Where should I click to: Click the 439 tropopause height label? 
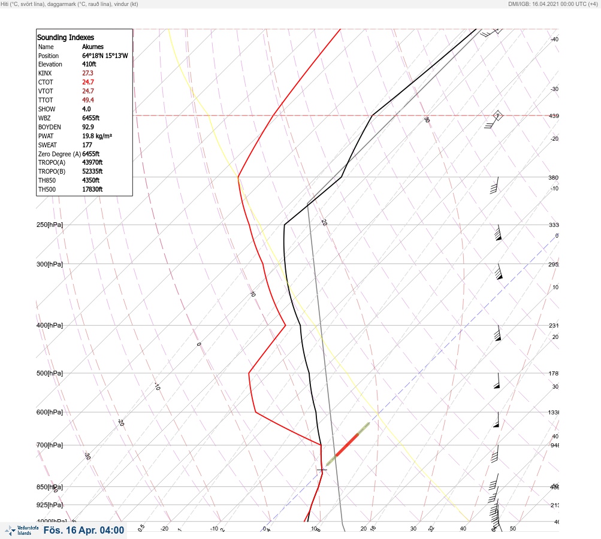[x=554, y=116]
